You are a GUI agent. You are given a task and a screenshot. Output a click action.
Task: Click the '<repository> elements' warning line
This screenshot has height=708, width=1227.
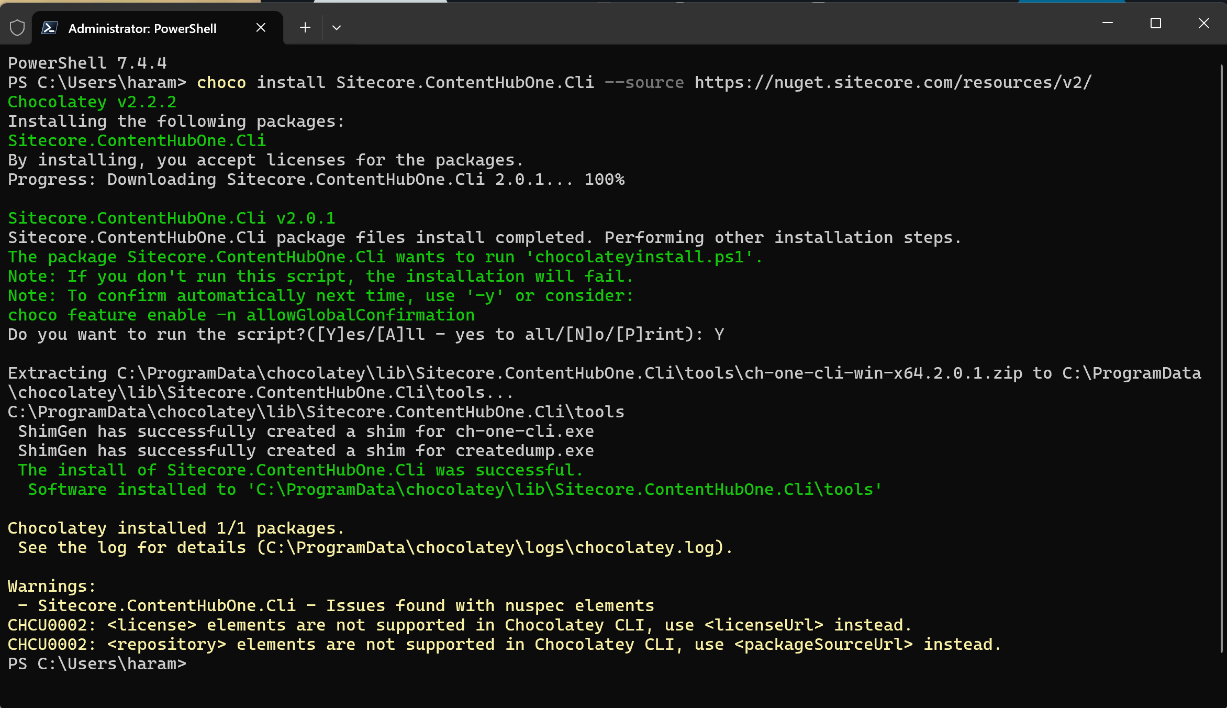505,645
